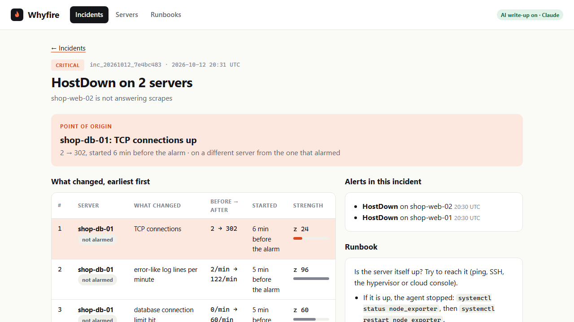
Task: Click the Alerts in this incident heading
Action: point(383,182)
